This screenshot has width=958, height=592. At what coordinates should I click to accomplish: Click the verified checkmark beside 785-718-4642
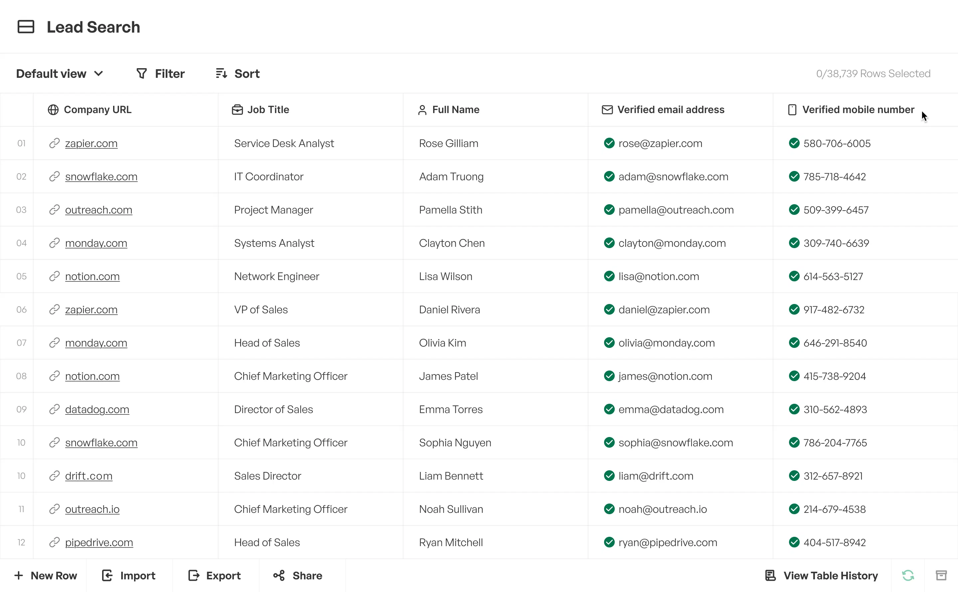pos(795,177)
